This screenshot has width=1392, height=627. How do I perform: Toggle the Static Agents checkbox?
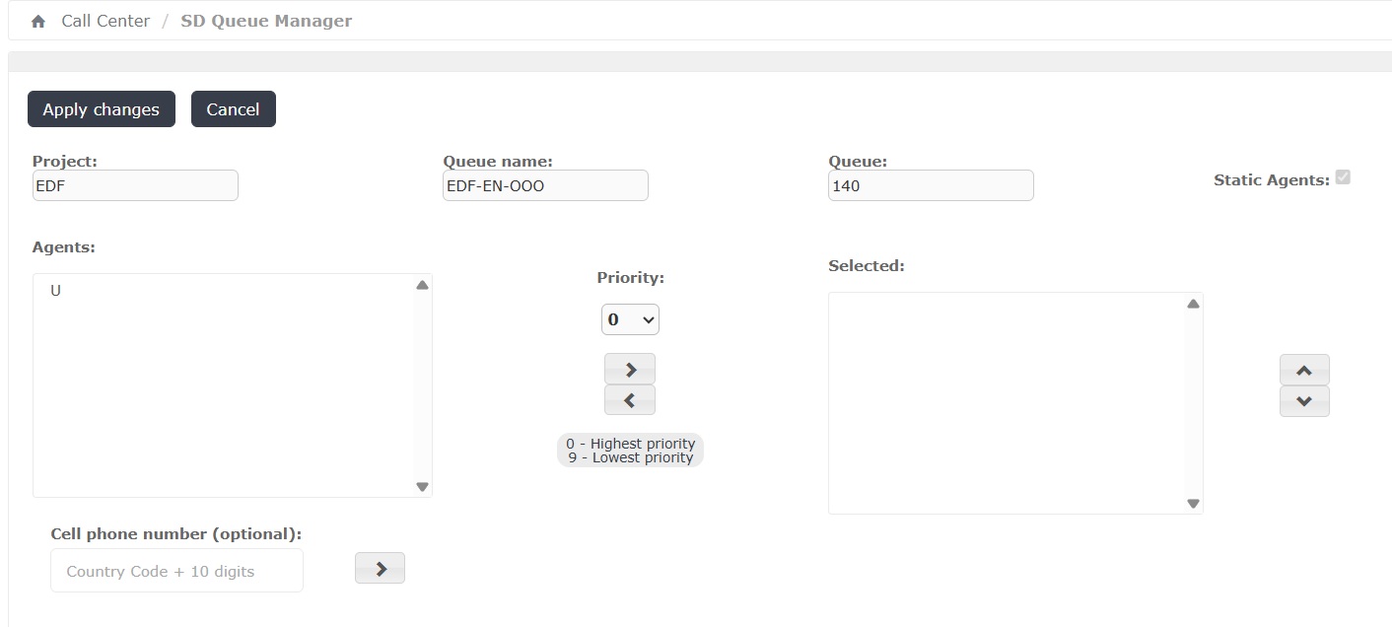coord(1342,177)
